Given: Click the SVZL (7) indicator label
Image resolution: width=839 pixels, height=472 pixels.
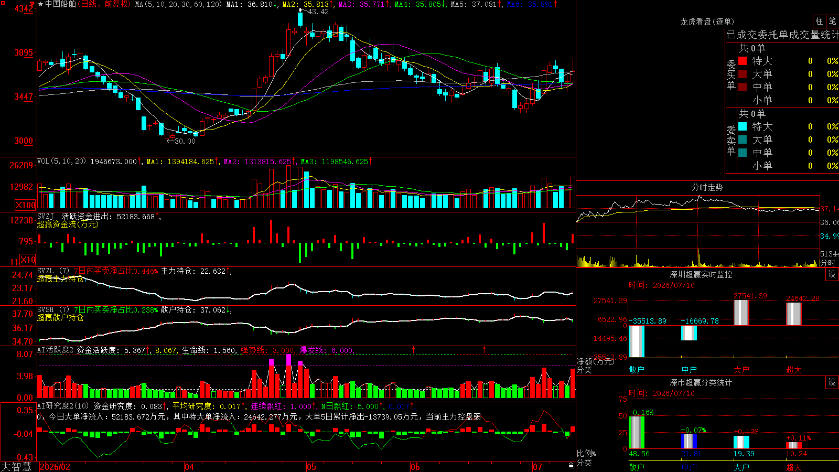Looking at the screenshot, I should tap(53, 271).
